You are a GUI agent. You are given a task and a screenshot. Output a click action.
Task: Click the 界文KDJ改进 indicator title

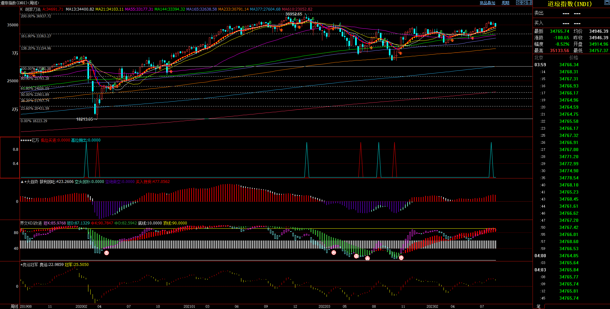31,223
